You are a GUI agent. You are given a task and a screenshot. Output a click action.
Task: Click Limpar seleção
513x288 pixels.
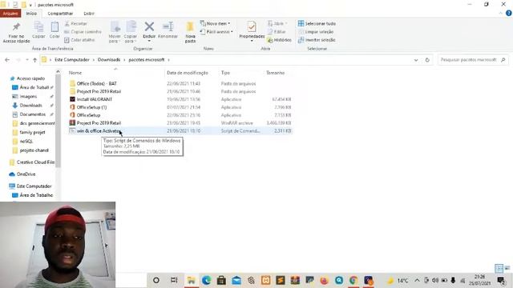point(316,32)
